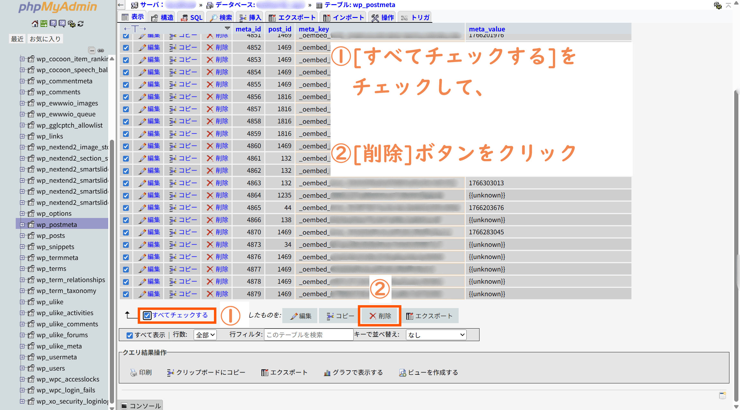This screenshot has height=410, width=740.
Task: Click the link-with-main-panel chain icon
Action: pos(101,50)
